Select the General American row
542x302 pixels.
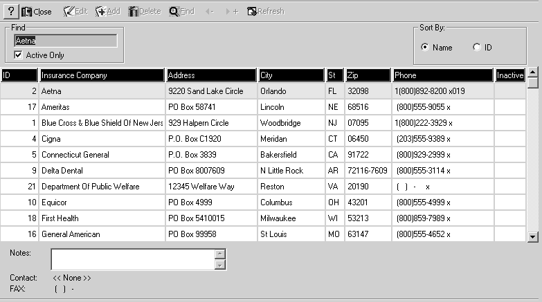click(263, 234)
